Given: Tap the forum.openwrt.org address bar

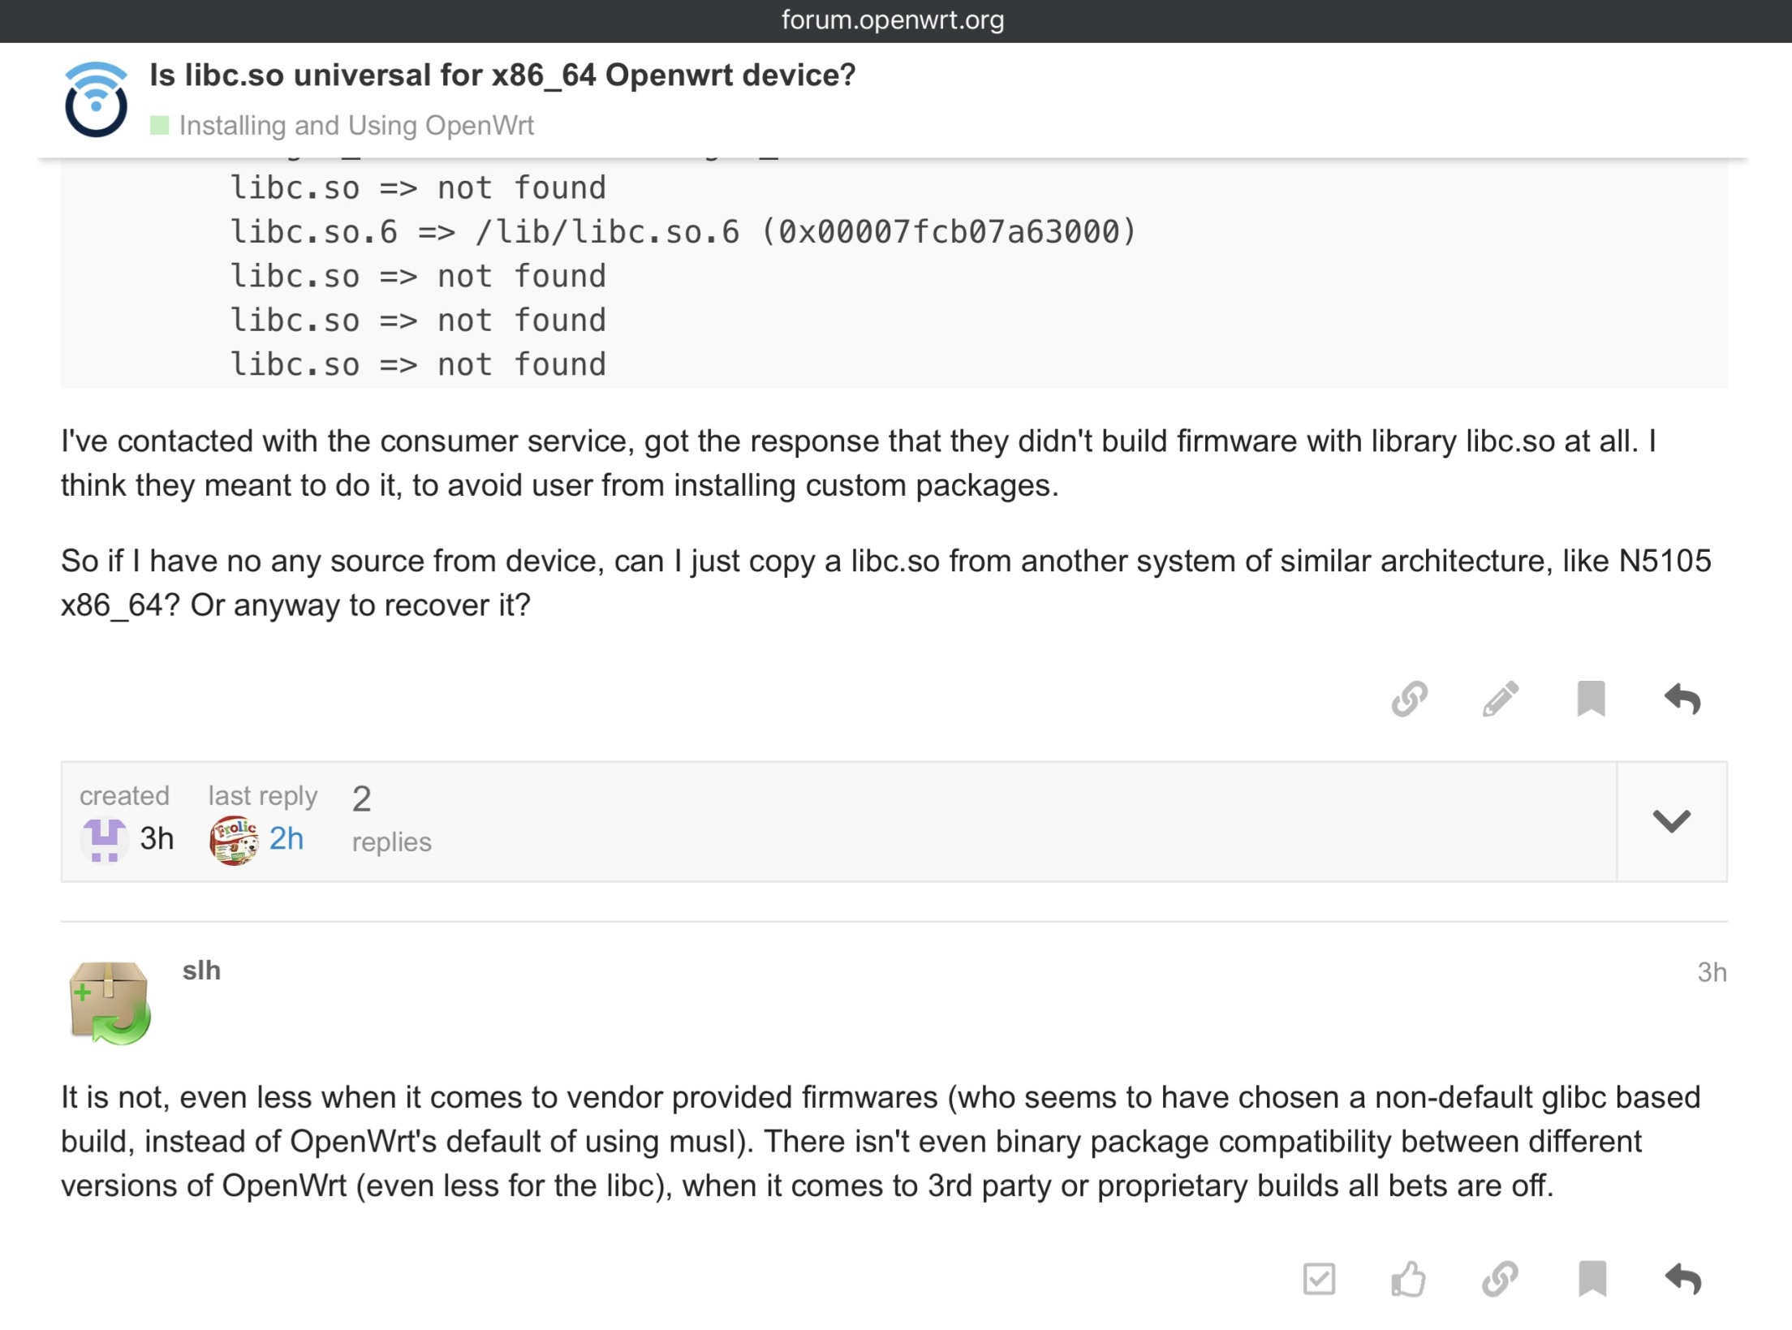Looking at the screenshot, I should click(x=893, y=20).
